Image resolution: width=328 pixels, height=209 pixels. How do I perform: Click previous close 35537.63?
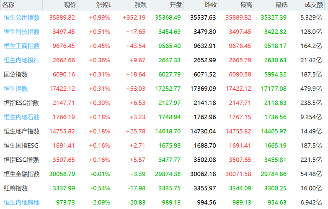203,18
